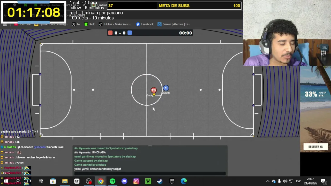The image size is (331, 186).
Task: Open the notification center icon
Action: pos(324,181)
